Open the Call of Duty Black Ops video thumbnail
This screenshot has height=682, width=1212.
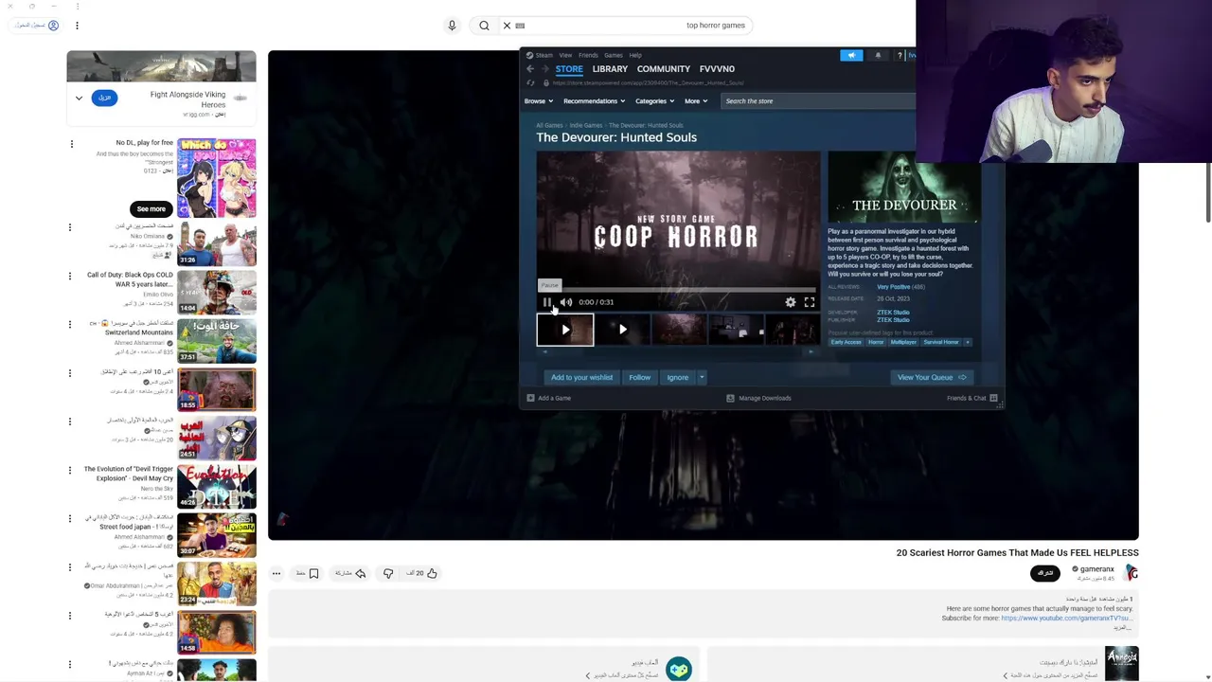217,293
